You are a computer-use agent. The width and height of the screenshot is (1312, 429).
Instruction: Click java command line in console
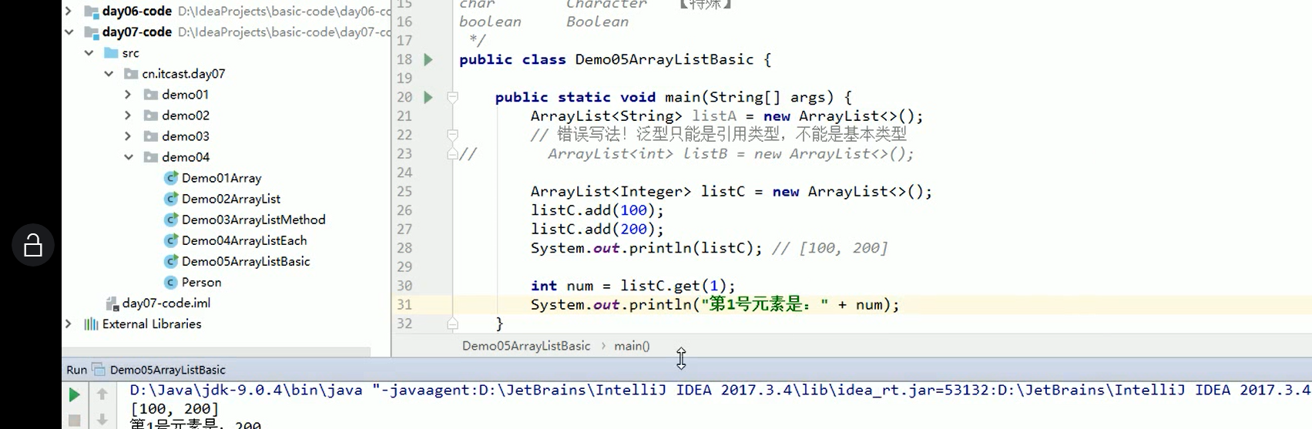pos(720,390)
